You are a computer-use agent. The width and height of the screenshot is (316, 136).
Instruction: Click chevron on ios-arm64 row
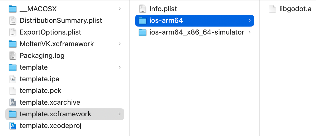(x=250, y=20)
